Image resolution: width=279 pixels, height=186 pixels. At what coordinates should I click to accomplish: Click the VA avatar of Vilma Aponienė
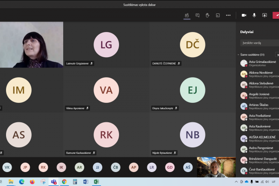(106, 90)
